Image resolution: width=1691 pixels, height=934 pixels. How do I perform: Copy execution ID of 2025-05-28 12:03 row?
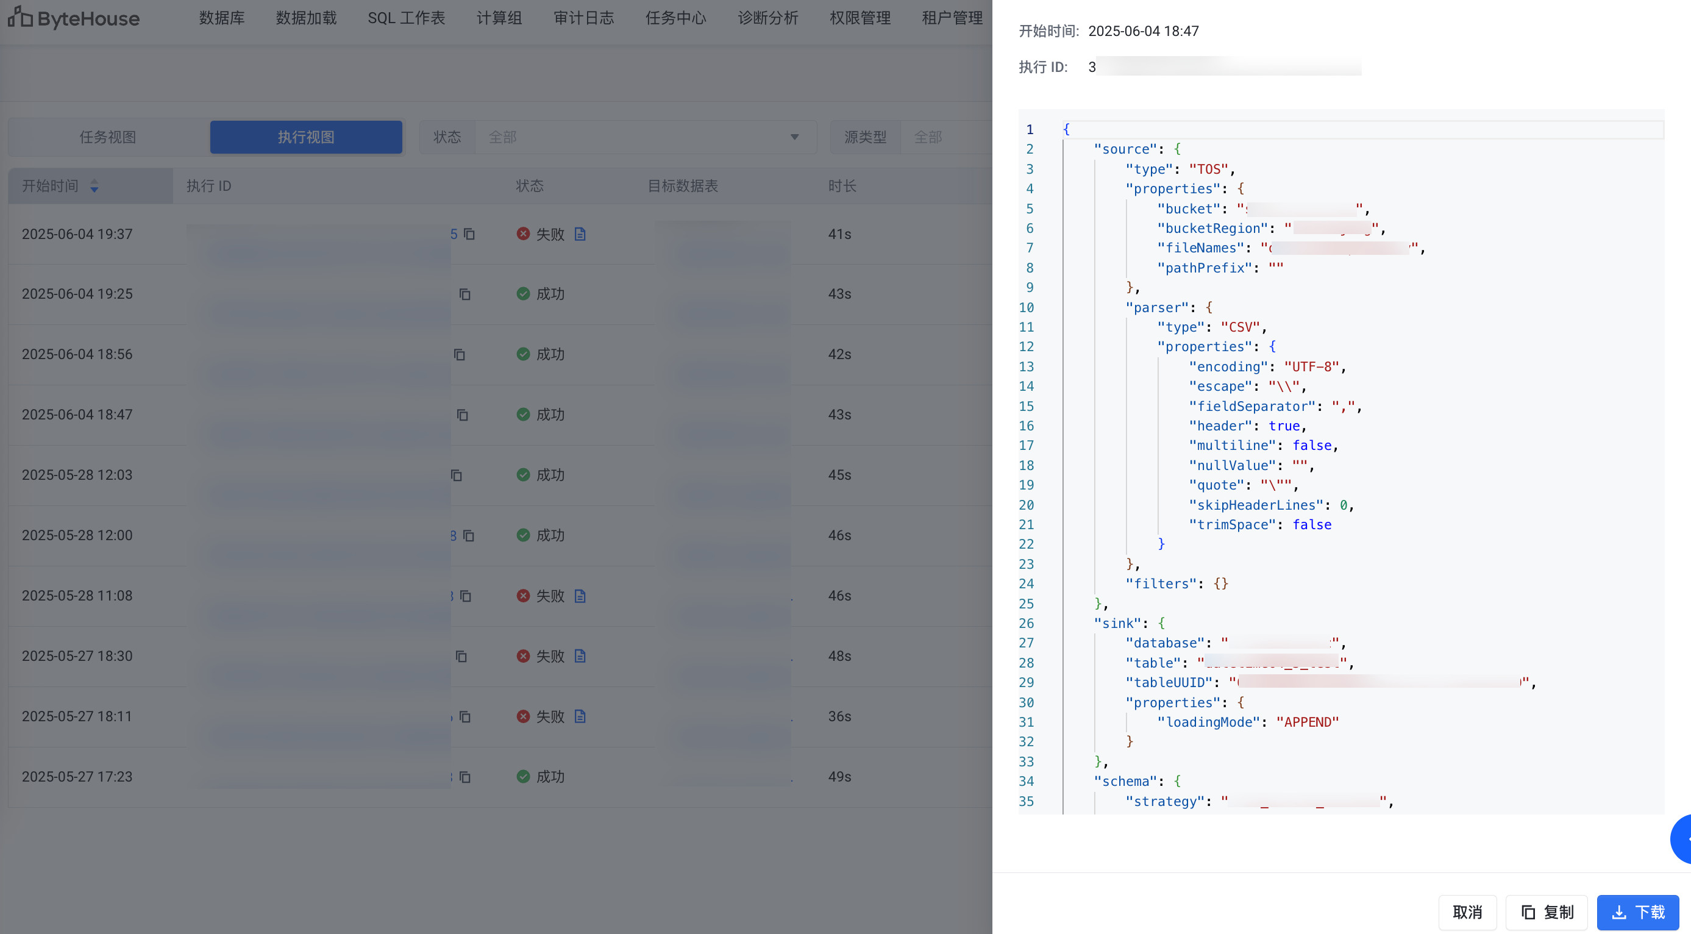click(456, 475)
